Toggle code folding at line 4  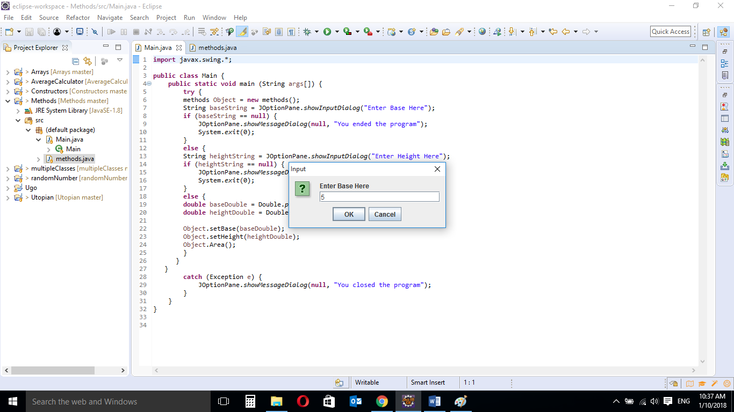click(x=149, y=84)
